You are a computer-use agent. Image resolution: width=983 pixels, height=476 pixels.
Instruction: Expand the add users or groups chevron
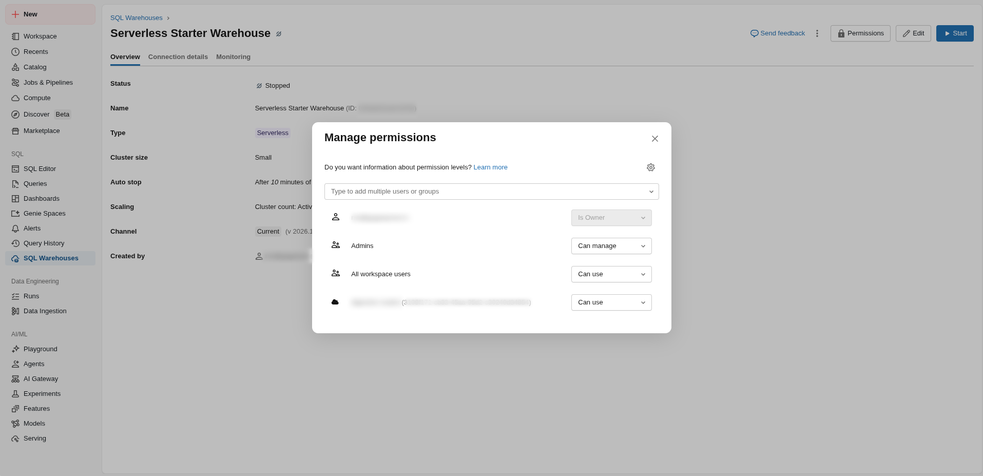[651, 192]
